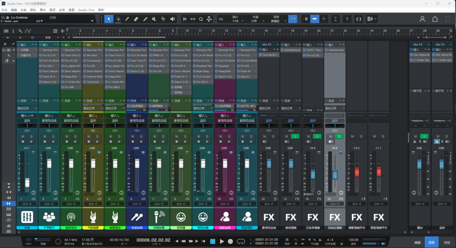Open the Studio One menu

point(85,9)
